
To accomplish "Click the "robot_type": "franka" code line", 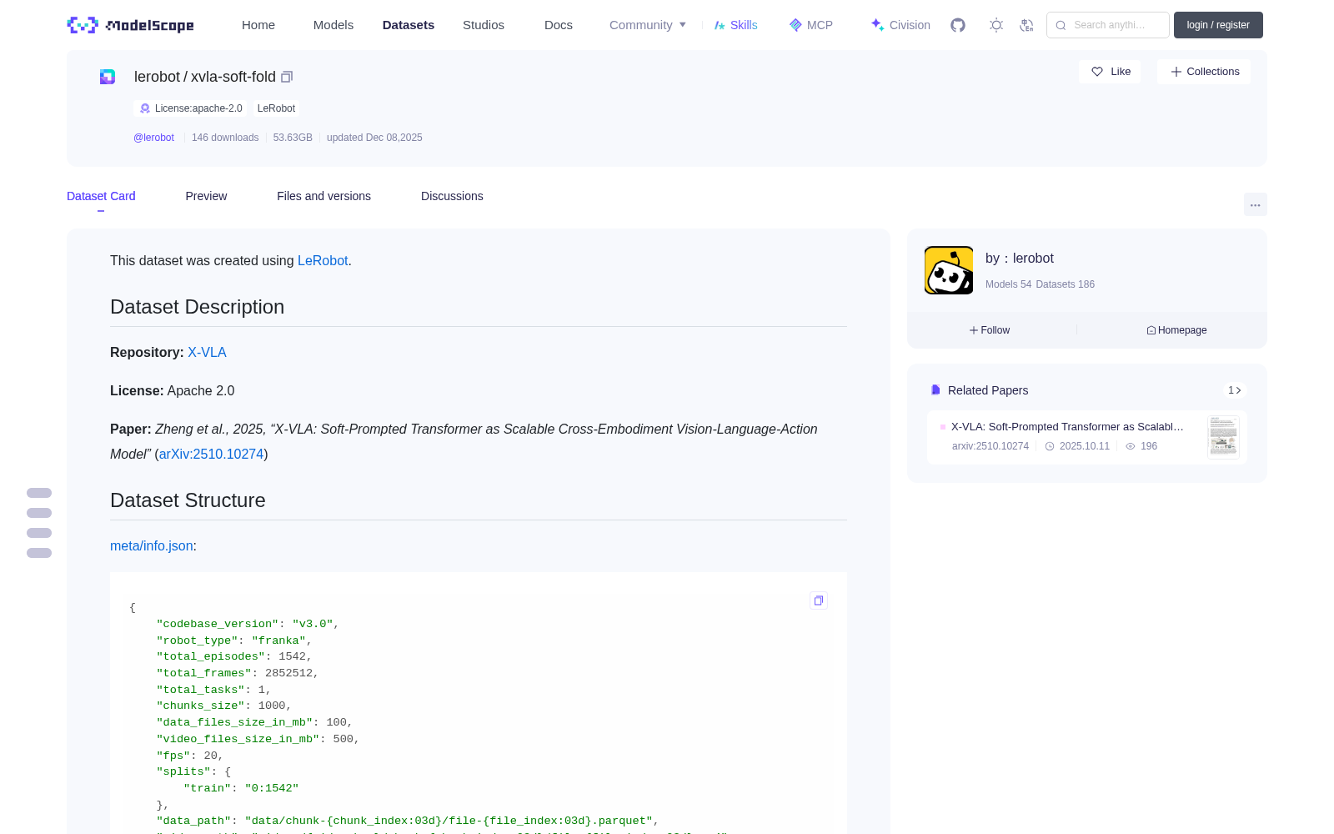I will click(234, 641).
